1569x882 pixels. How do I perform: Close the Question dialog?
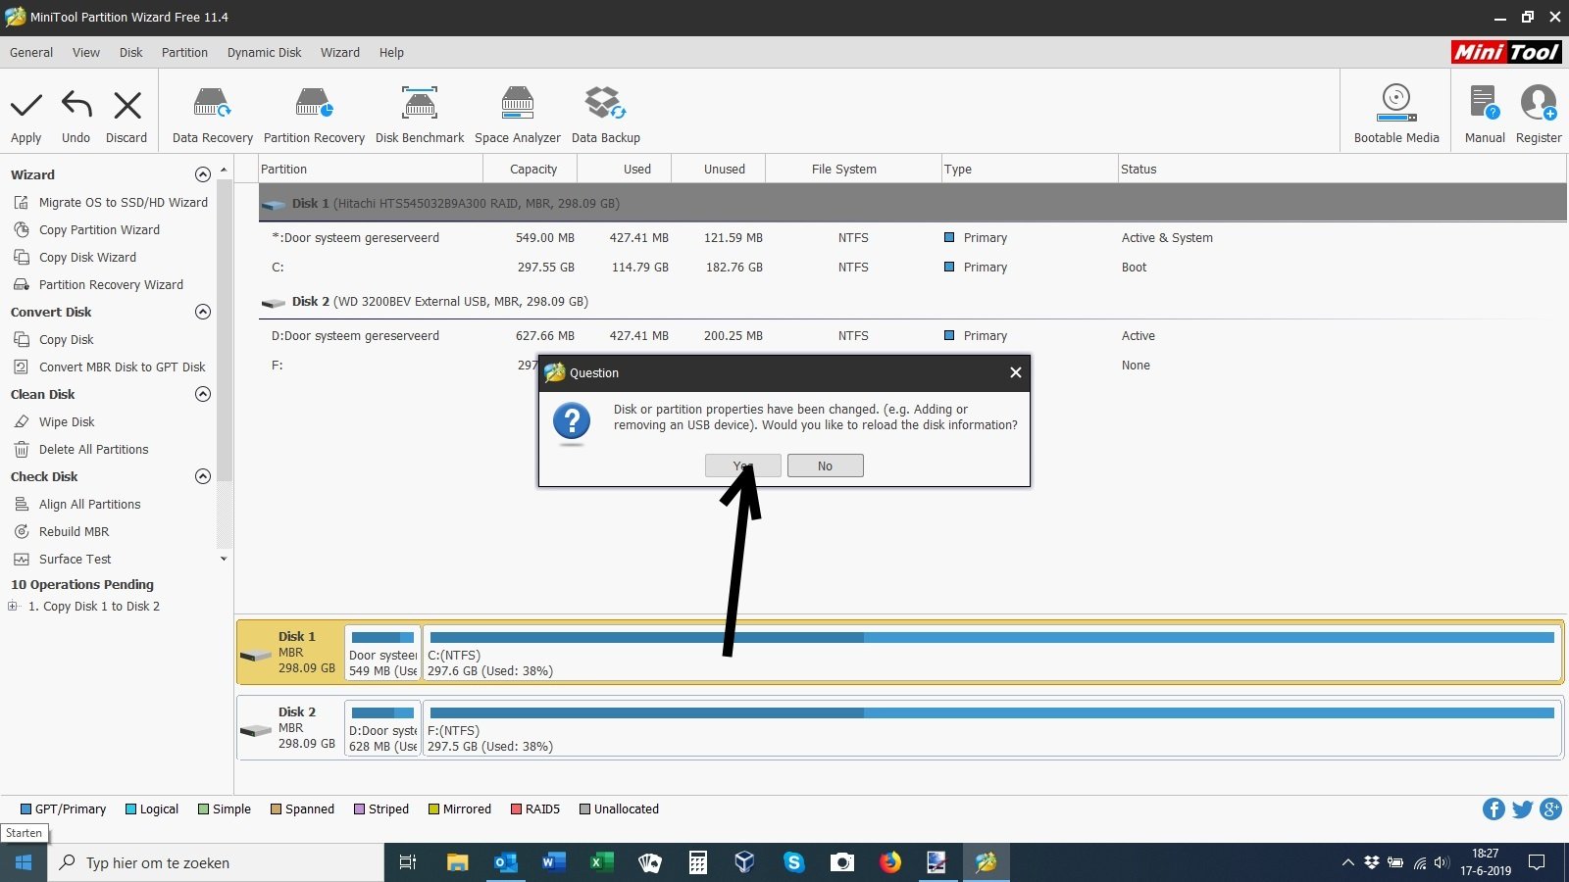[1015, 372]
